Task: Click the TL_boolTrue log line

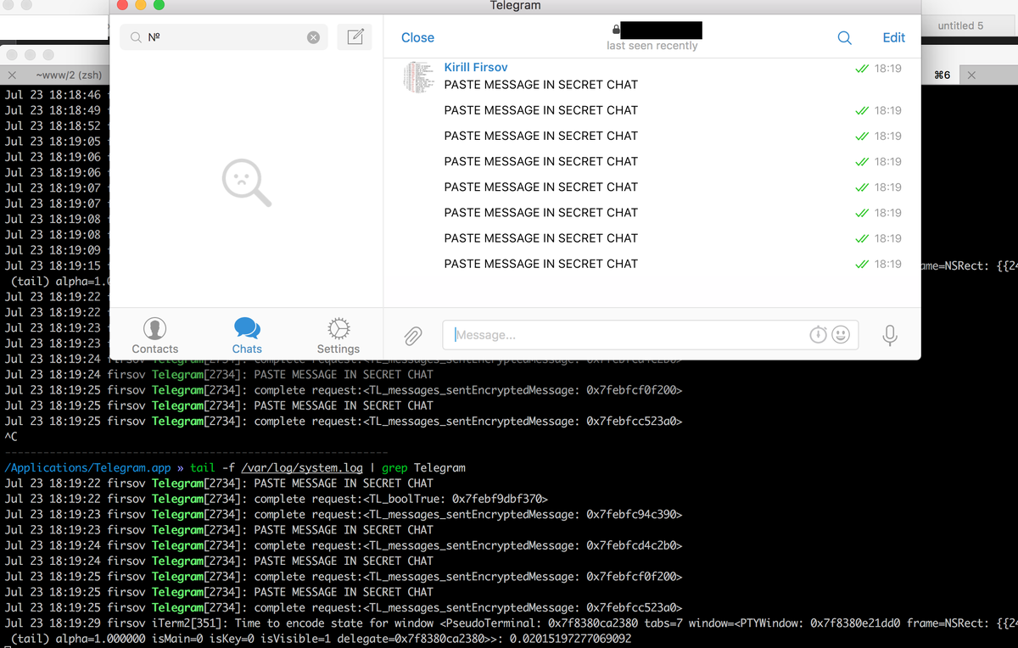Action: point(277,499)
